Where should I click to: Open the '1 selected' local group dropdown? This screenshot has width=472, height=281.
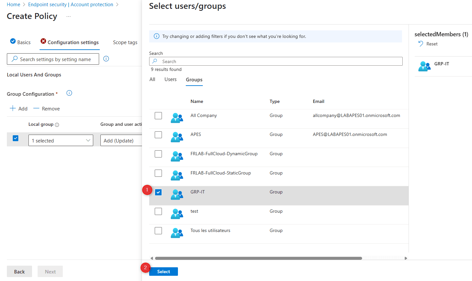(x=61, y=140)
